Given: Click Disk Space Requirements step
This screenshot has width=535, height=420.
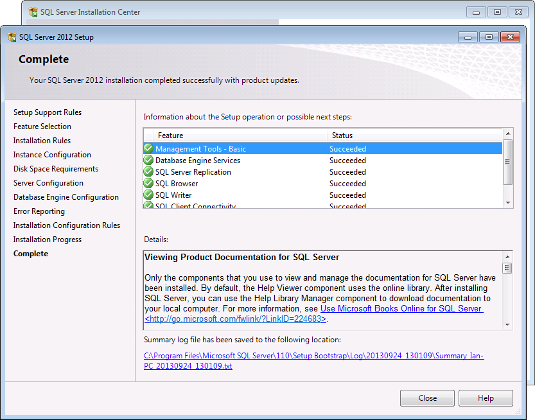Looking at the screenshot, I should point(56,169).
